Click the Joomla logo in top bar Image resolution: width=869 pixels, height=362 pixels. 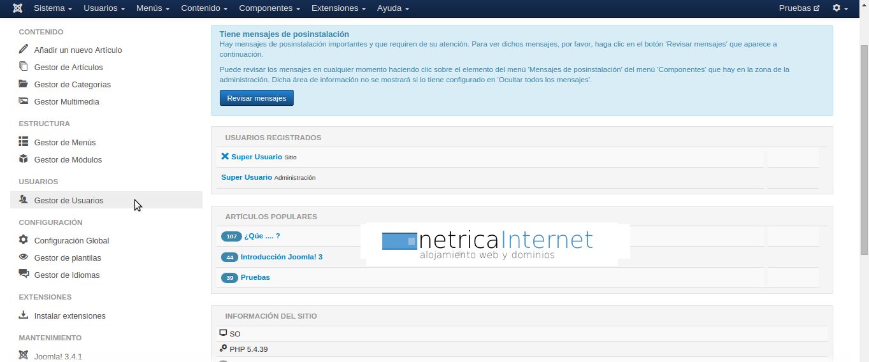pos(18,8)
